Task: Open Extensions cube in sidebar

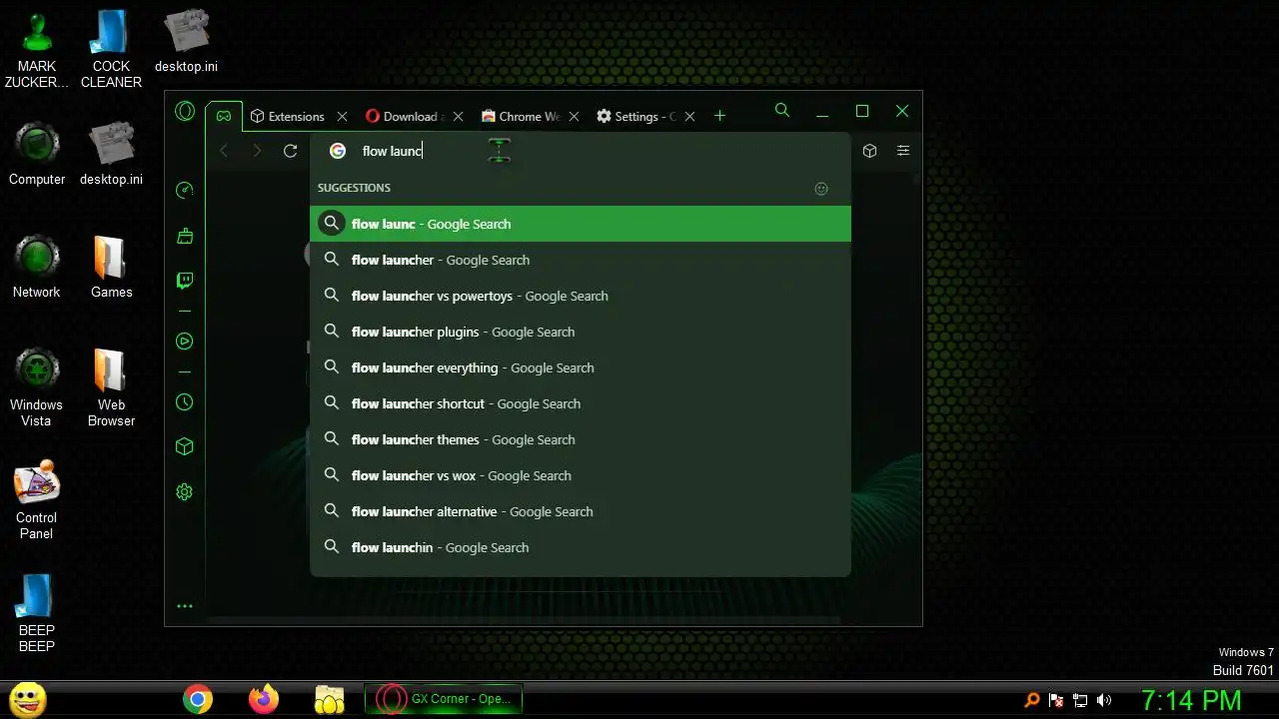Action: pos(184,446)
